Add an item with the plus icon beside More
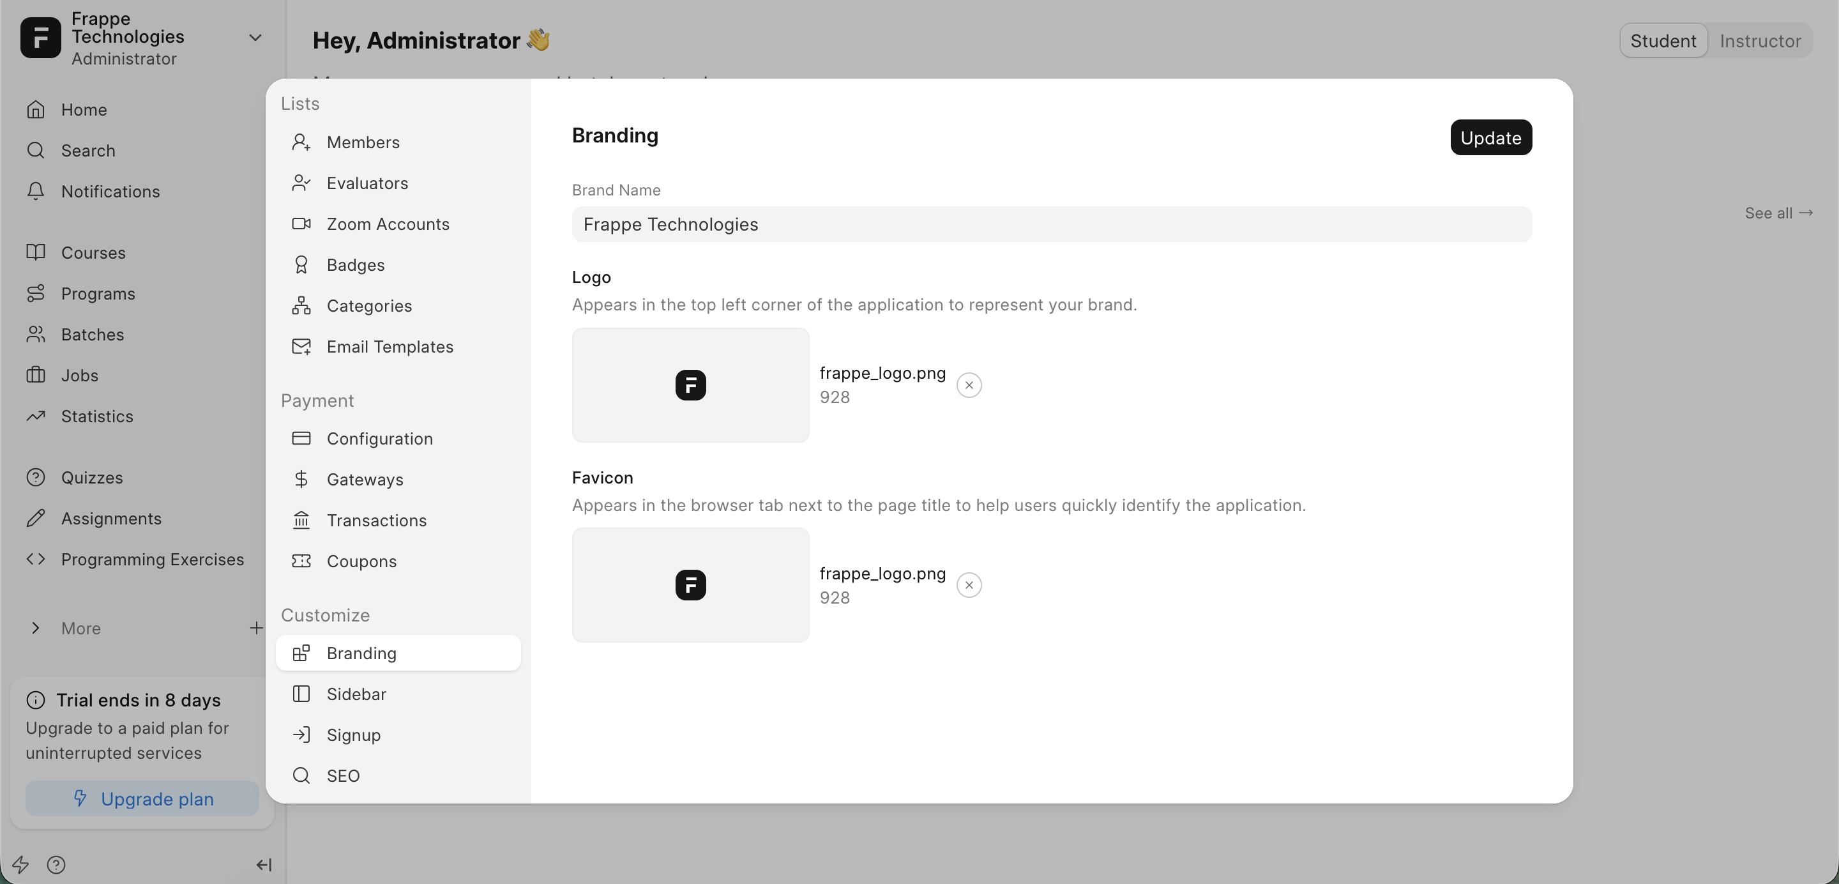This screenshot has width=1839, height=884. [255, 628]
